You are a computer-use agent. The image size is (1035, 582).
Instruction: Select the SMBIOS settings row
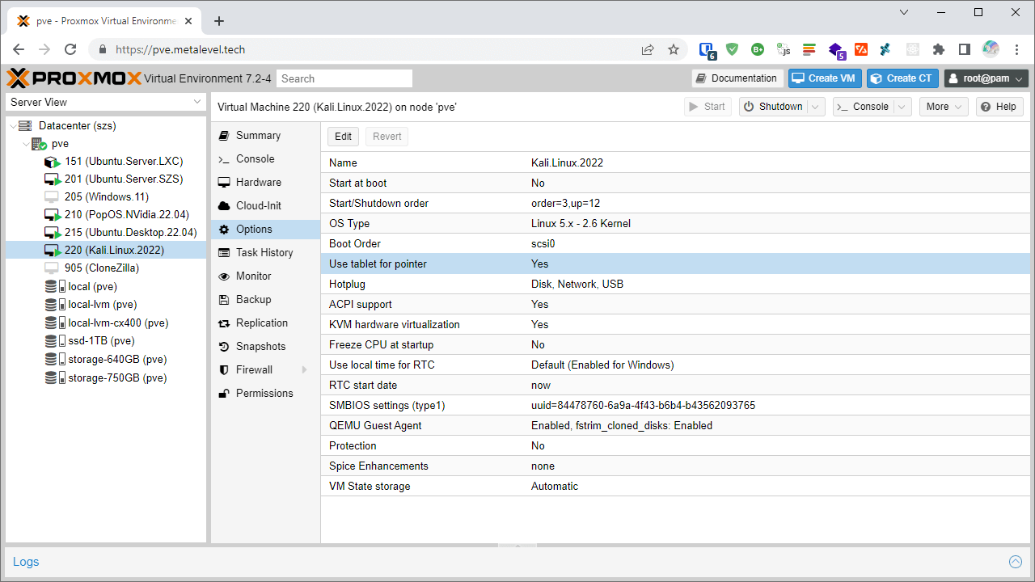(675, 405)
